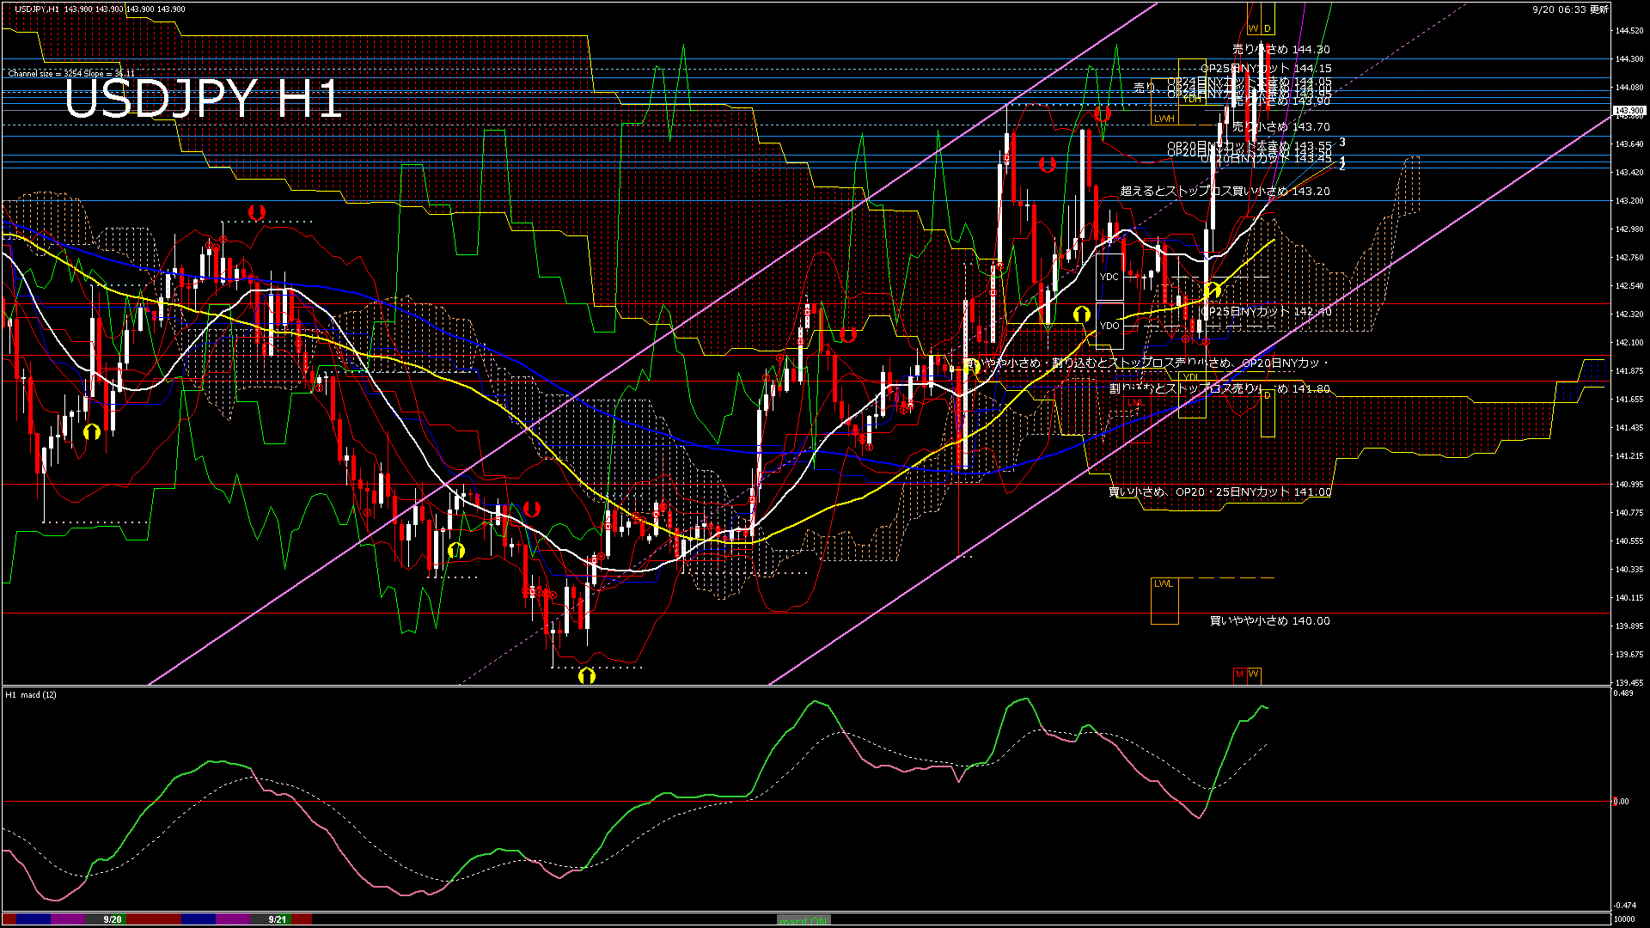The width and height of the screenshot is (1650, 928).
Task: Click the LWH last-week-high box
Action: tap(1164, 119)
